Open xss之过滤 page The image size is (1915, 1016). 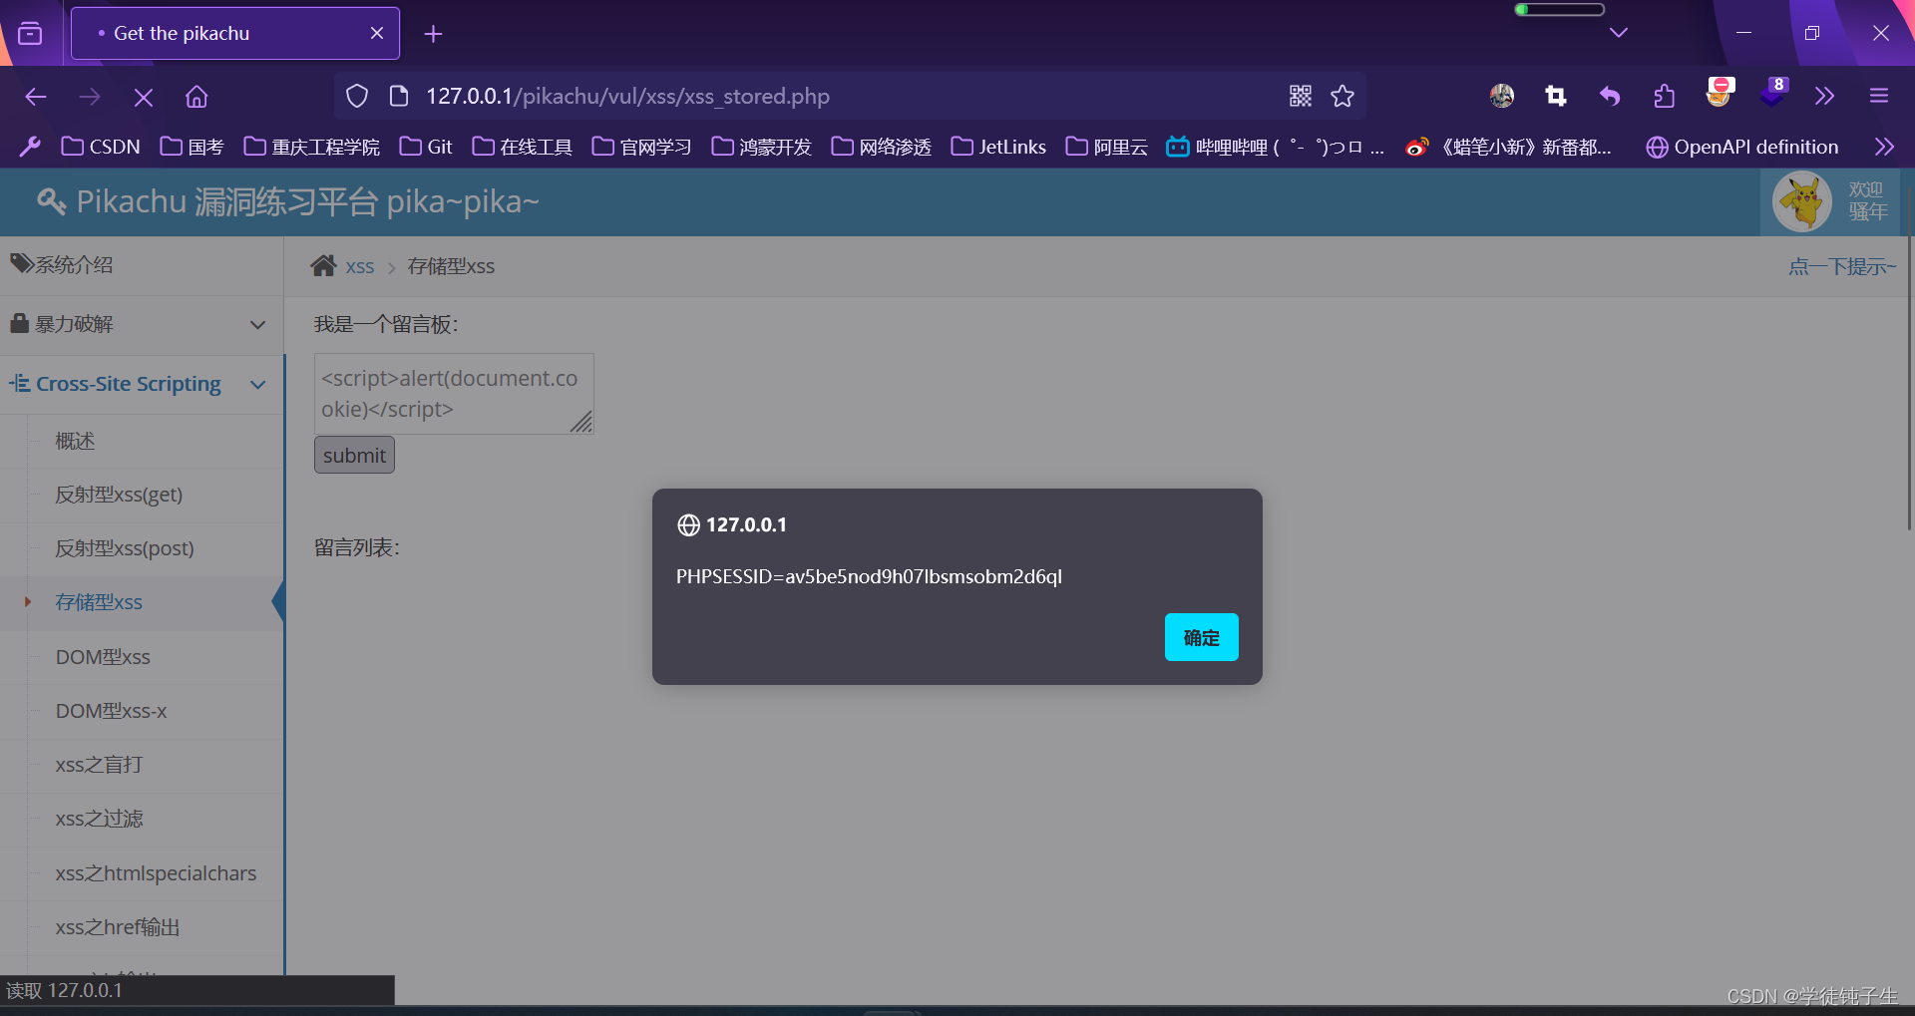[x=99, y=819]
